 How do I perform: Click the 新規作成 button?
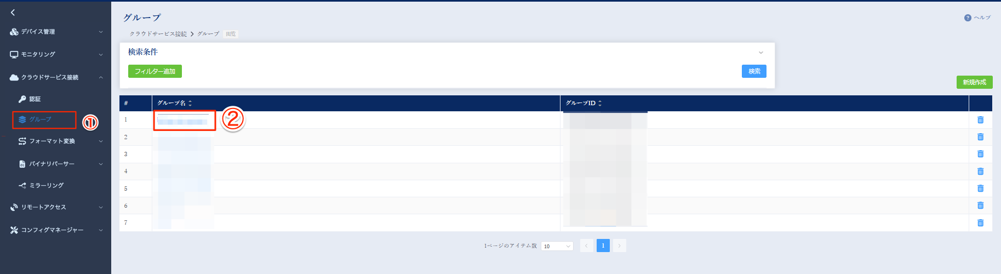point(975,82)
